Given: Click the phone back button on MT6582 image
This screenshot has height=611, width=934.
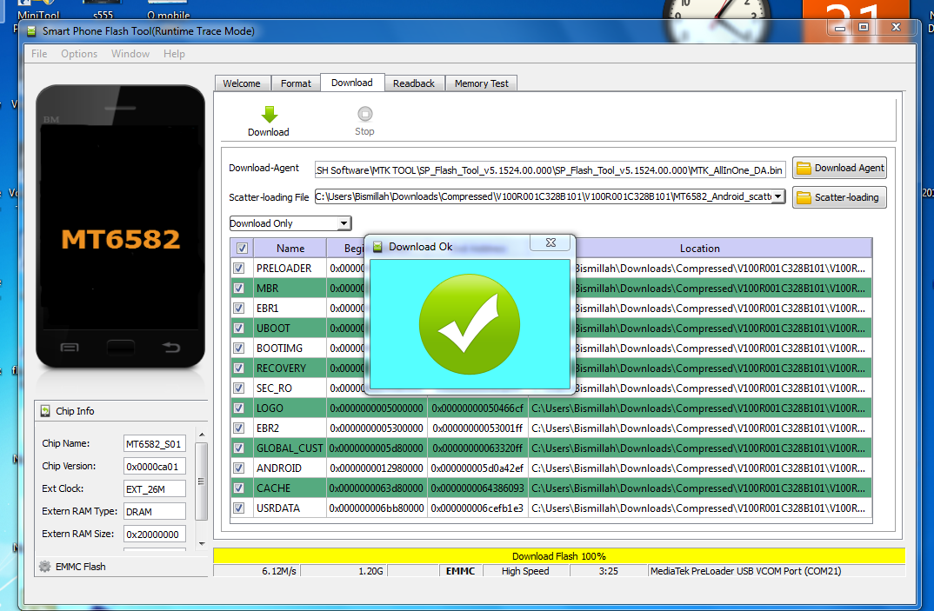Looking at the screenshot, I should [171, 347].
